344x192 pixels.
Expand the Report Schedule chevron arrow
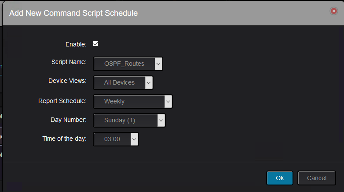point(168,101)
